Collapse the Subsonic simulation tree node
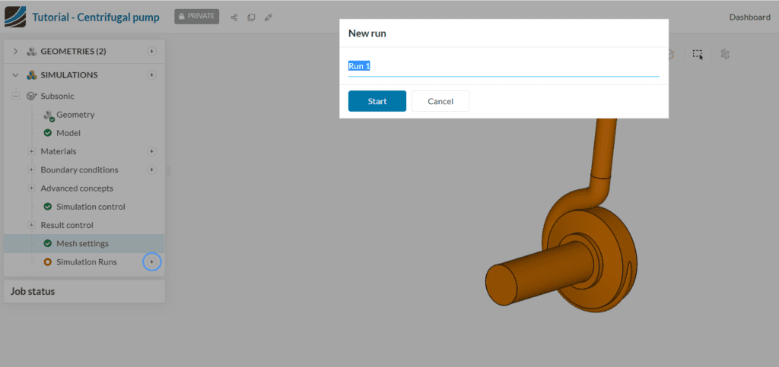 click(14, 96)
